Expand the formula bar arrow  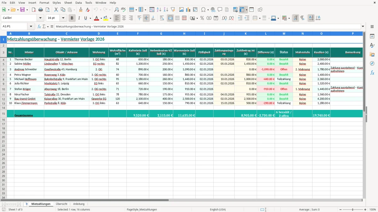pyautogui.click(x=363, y=26)
